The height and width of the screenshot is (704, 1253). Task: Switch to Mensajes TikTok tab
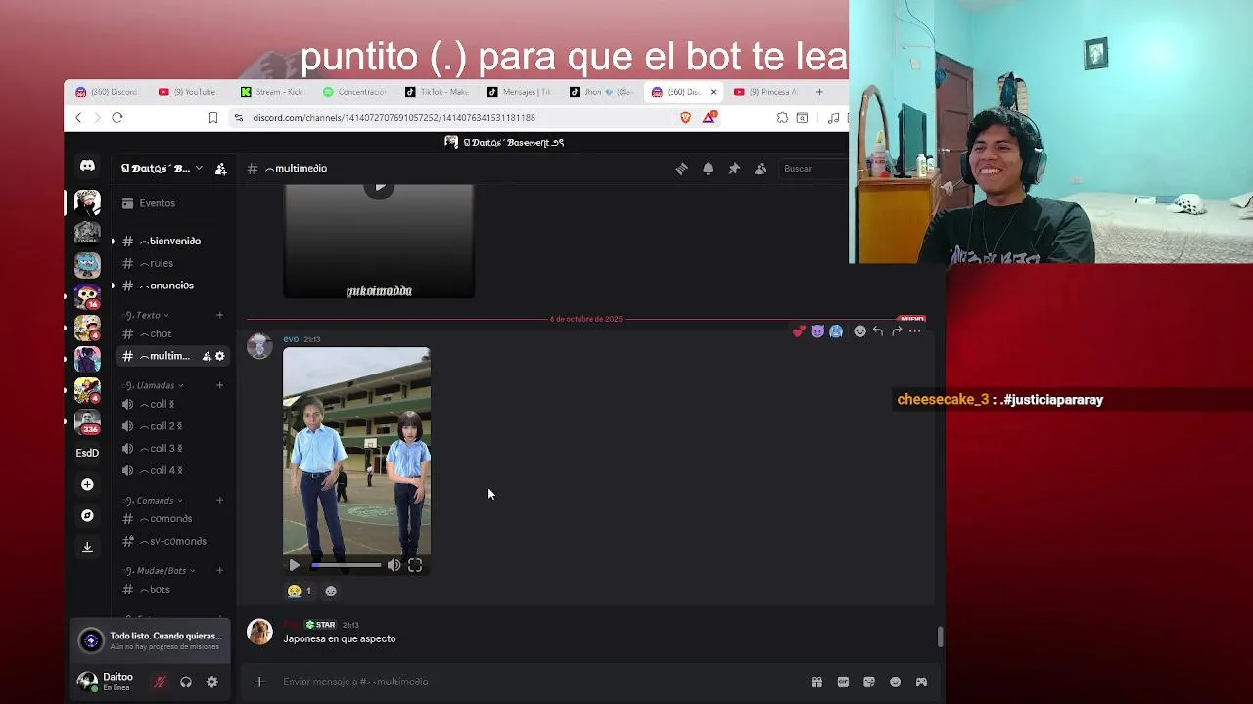(520, 92)
